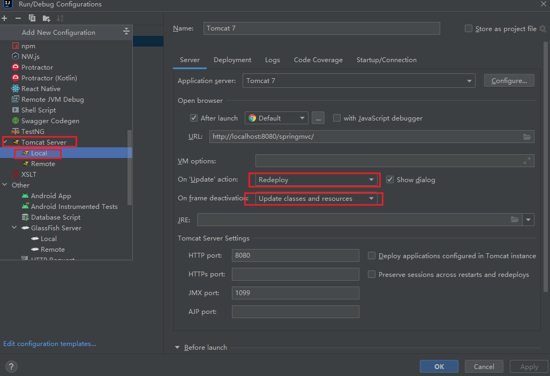Click the npm icon in the list
Image resolution: width=550 pixels, height=376 pixels.
pyautogui.click(x=16, y=46)
